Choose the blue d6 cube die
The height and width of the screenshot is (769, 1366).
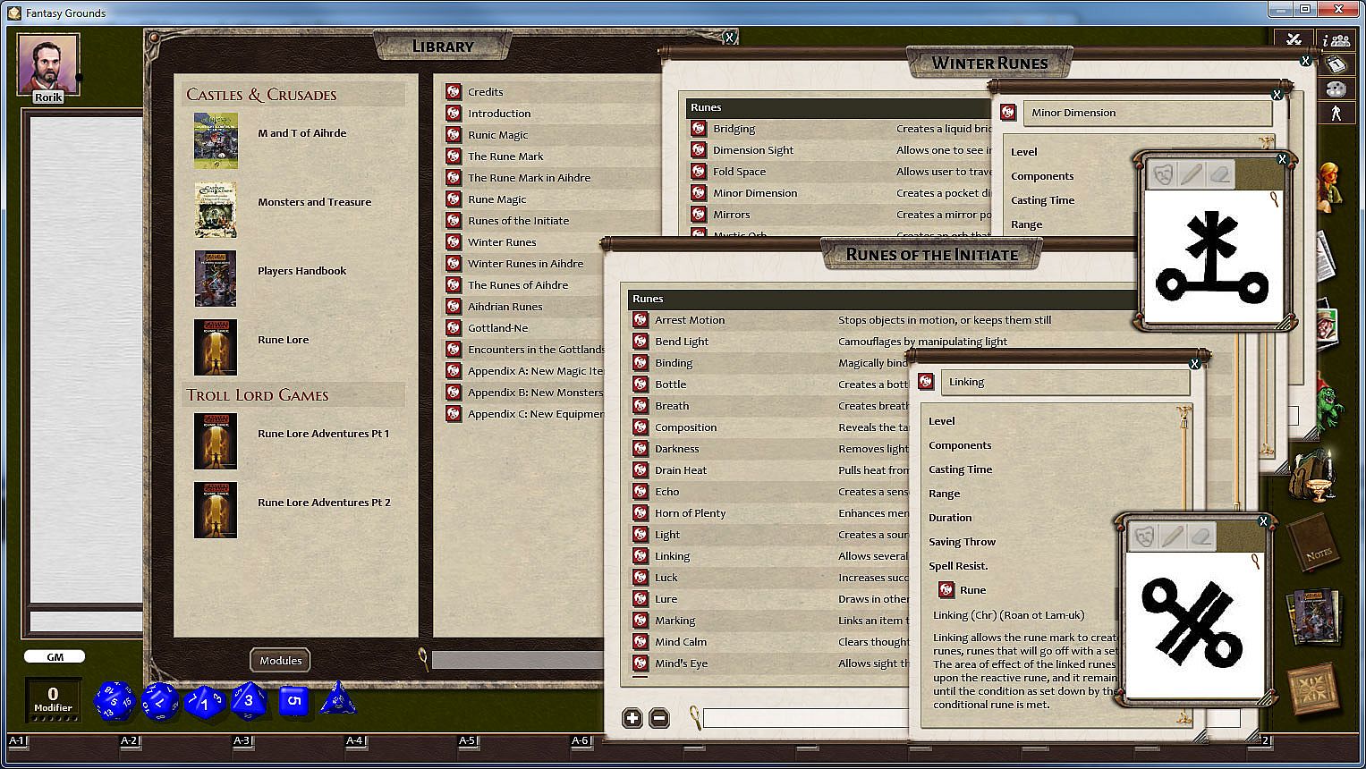pos(293,701)
